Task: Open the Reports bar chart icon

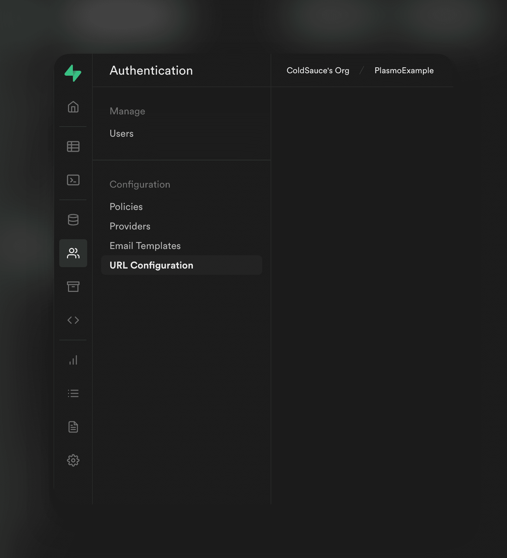Action: coord(73,360)
